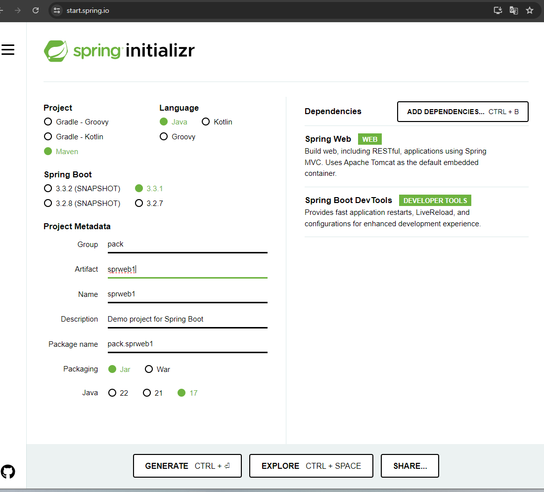The image size is (544, 492).
Task: Open the Add Dependencies dialog
Action: [x=462, y=112]
